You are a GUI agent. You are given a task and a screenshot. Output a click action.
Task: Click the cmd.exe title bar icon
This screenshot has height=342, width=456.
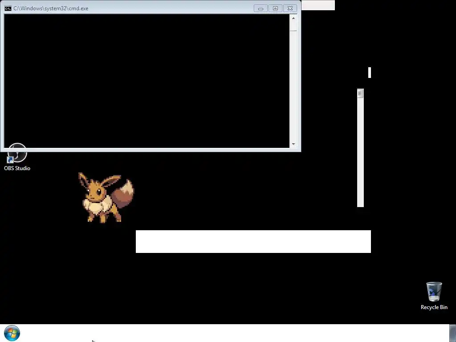[x=8, y=8]
